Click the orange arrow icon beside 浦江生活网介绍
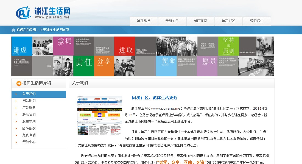This screenshot has height=164, width=302. coord(19,84)
